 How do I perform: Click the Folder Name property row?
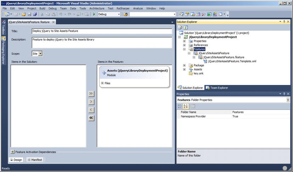[x=233, y=112]
